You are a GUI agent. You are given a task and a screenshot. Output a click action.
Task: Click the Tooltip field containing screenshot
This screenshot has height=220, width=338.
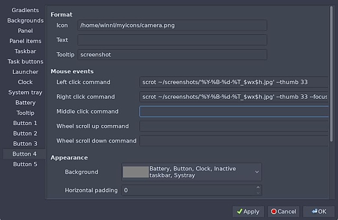pos(172,55)
